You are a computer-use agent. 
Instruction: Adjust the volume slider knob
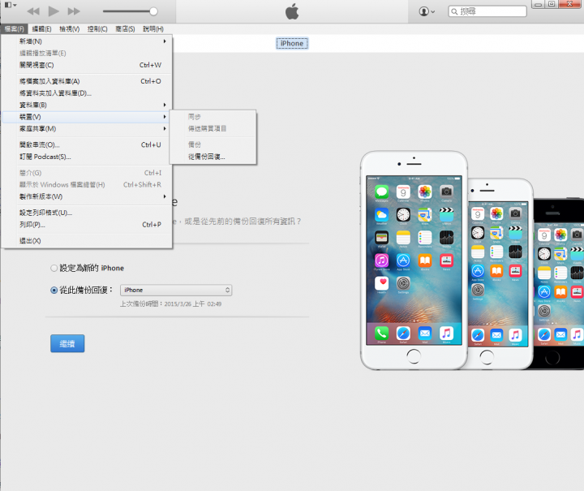[x=153, y=11]
